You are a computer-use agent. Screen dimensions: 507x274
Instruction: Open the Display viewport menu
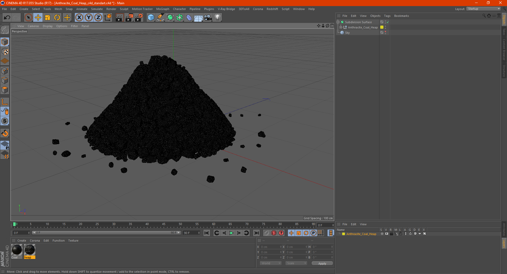[48, 26]
